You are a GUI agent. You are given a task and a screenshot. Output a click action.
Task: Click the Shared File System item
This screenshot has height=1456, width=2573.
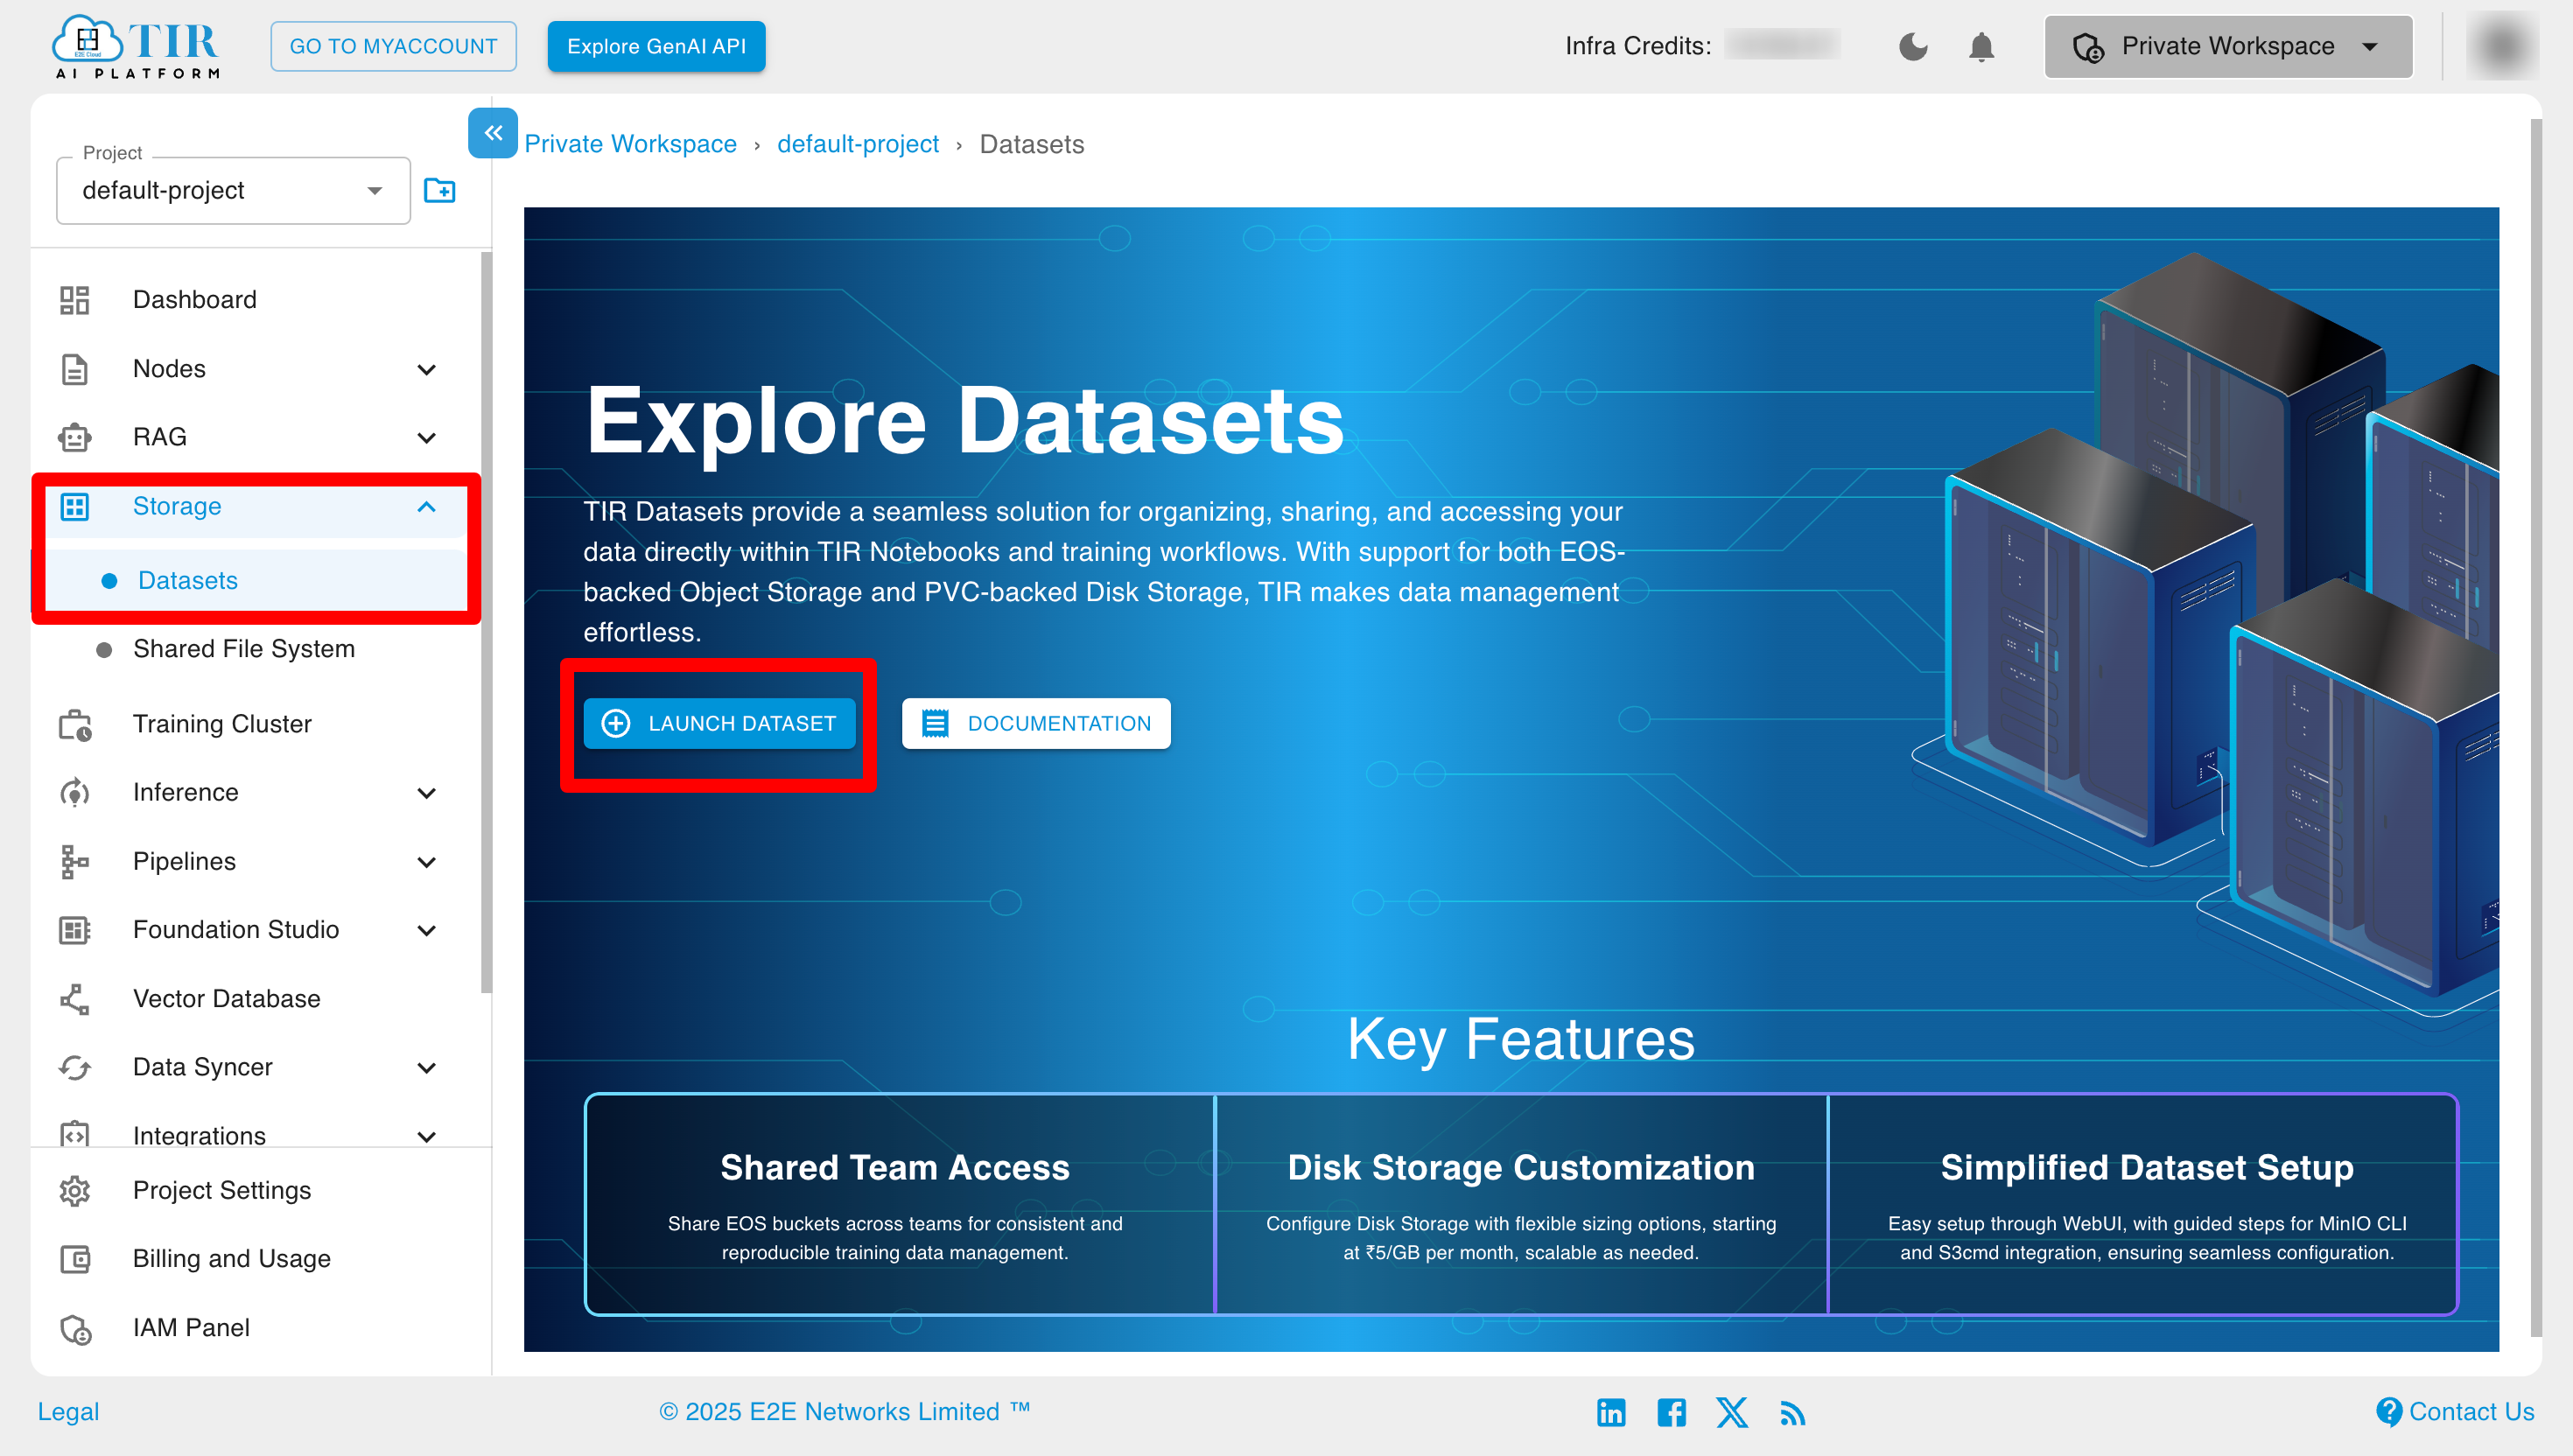(x=244, y=648)
